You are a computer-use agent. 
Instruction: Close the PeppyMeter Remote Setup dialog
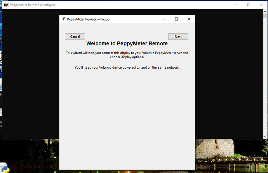tap(189, 19)
